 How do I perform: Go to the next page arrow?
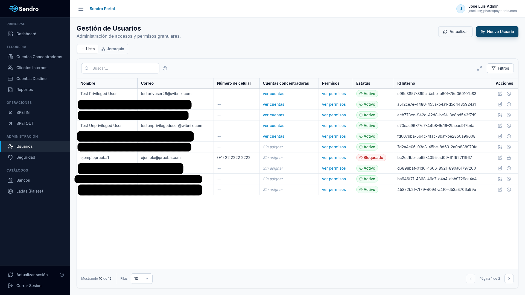click(x=509, y=279)
